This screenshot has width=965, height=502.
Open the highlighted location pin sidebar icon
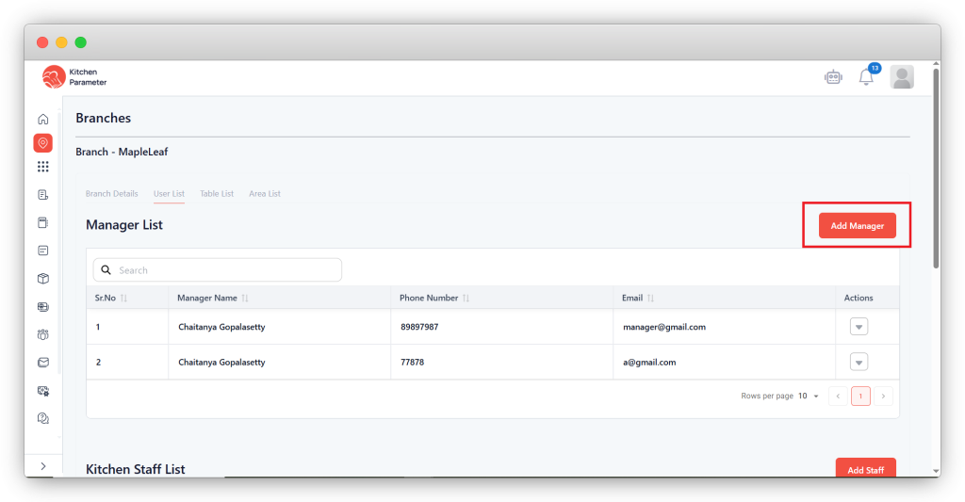(42, 143)
